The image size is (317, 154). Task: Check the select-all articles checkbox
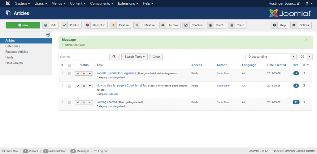[70, 65]
